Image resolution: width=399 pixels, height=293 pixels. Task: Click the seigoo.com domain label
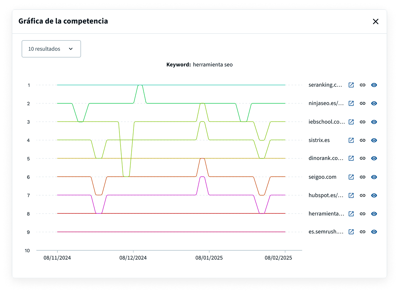[322, 177]
